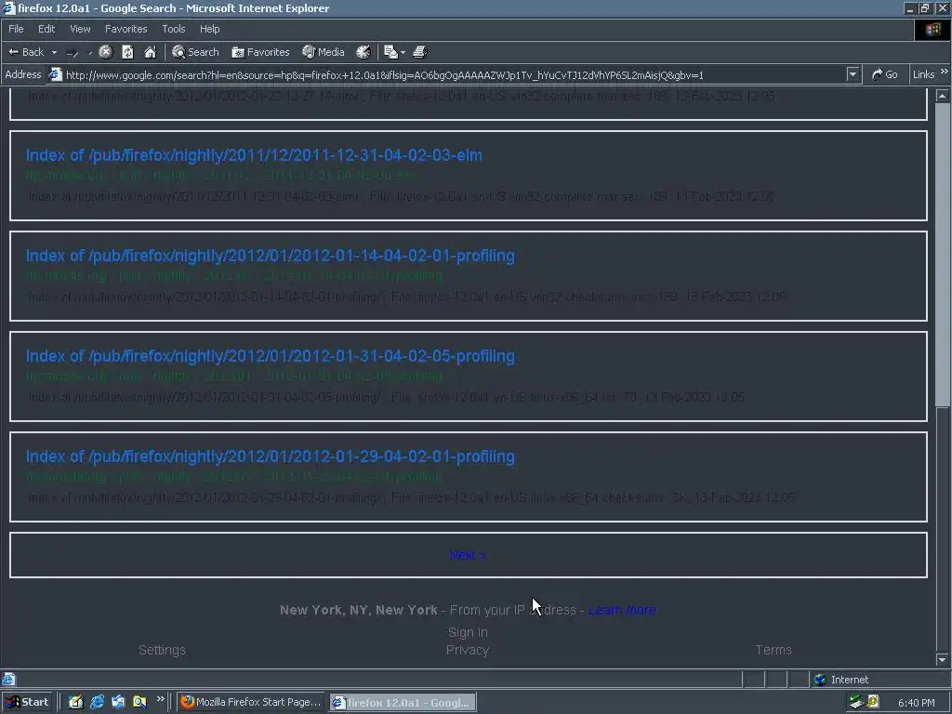Click the second system tray icon
Screen dimensions: 952x714
872,703
